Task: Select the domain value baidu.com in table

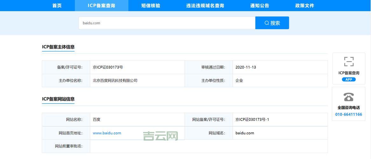Action: pos(245,133)
